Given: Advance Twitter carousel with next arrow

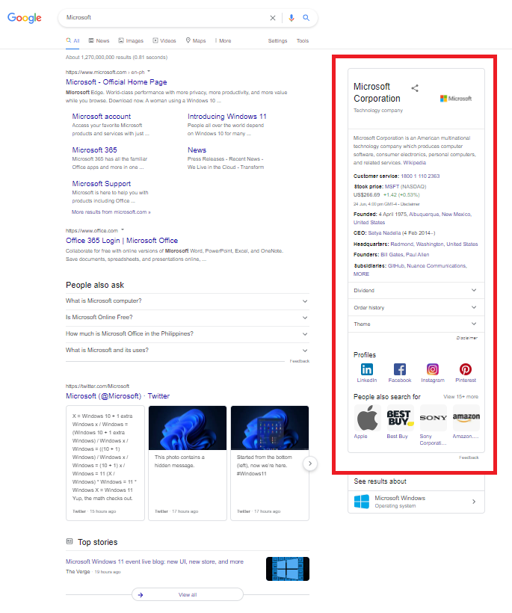Looking at the screenshot, I should (310, 463).
